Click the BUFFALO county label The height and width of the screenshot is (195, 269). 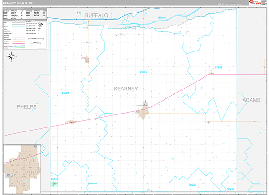[x=97, y=15]
